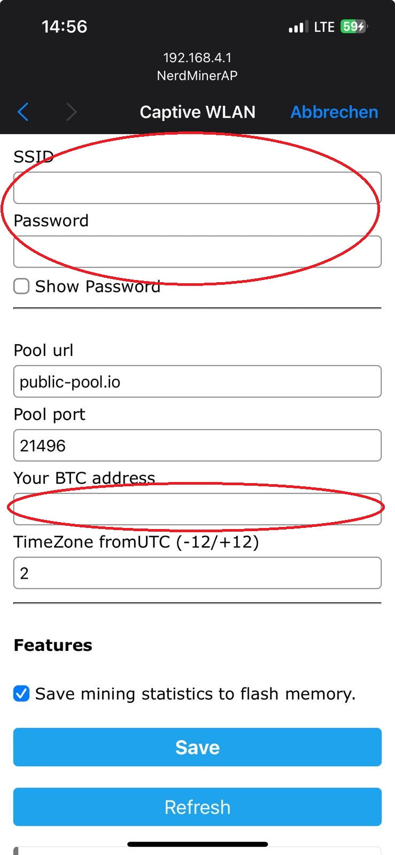The height and width of the screenshot is (855, 395).
Task: Tap the home indicator bar at bottom
Action: (x=197, y=844)
